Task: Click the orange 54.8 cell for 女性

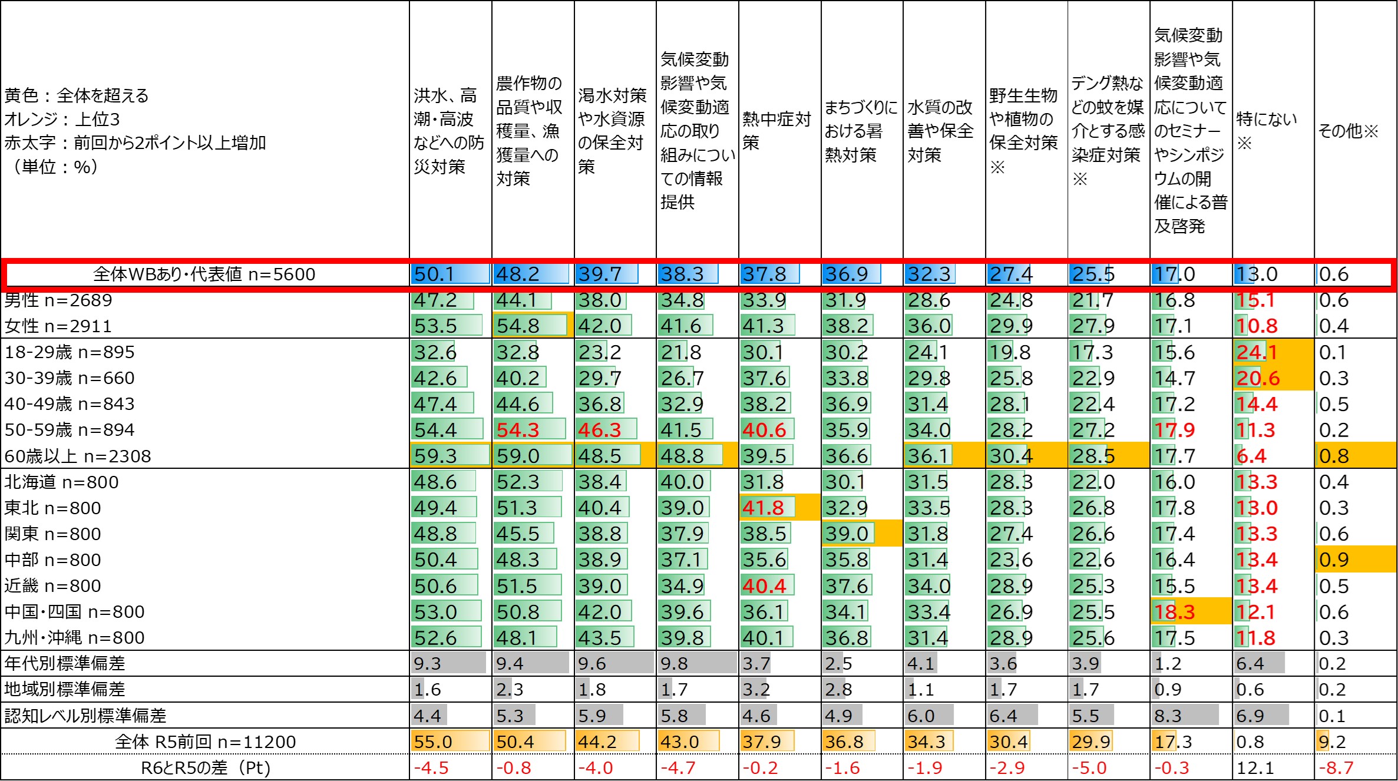Action: point(532,326)
